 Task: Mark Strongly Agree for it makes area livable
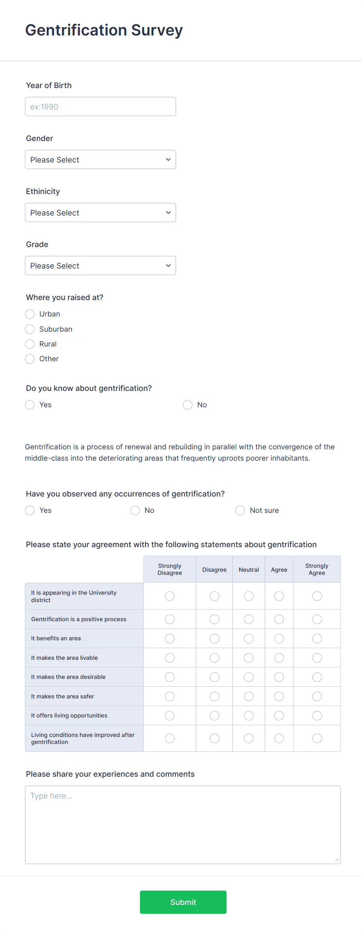(316, 657)
